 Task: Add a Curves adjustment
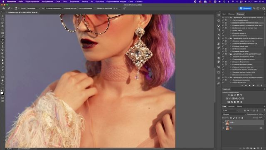235,95
